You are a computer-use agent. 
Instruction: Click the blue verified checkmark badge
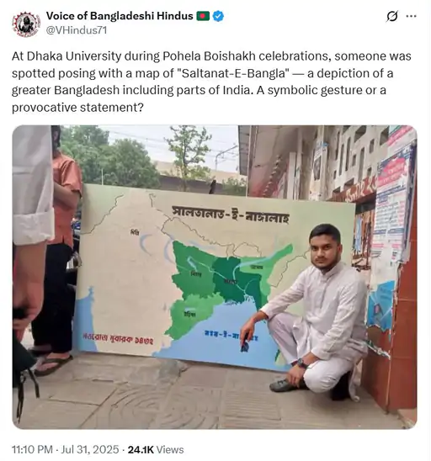[218, 16]
